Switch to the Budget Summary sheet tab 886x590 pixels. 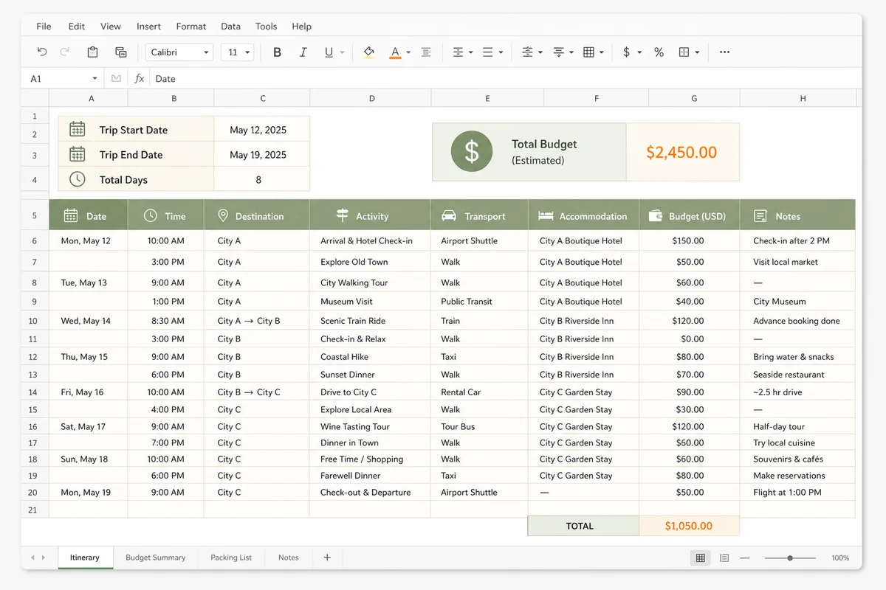pos(156,558)
